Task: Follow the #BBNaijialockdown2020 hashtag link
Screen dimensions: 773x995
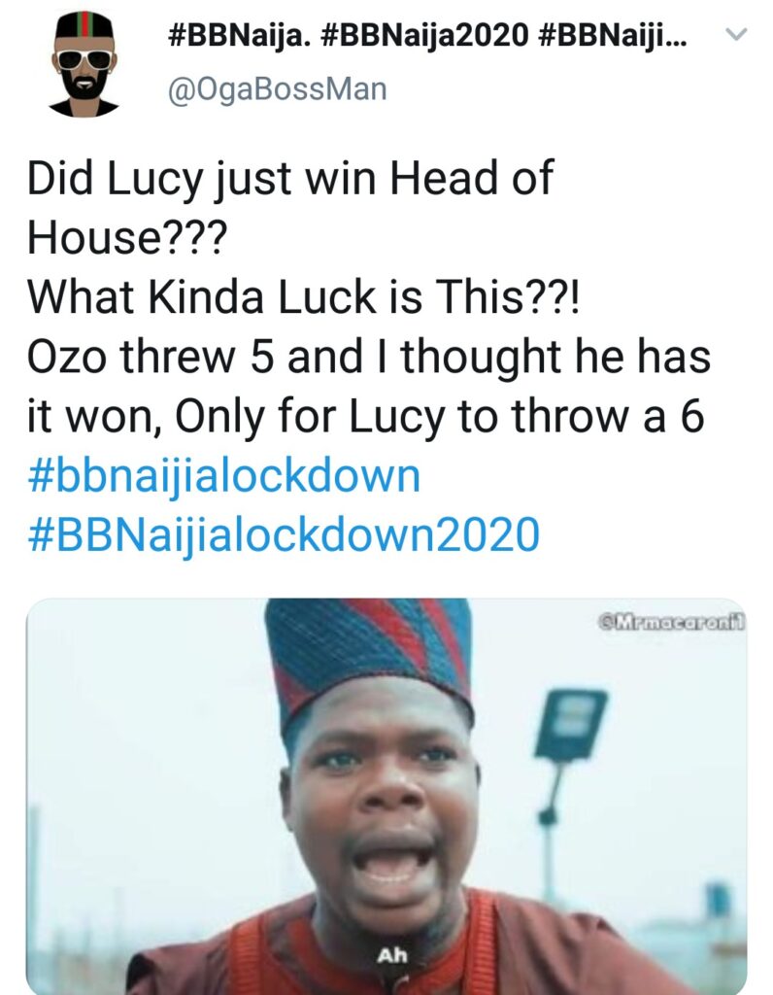Action: [283, 533]
